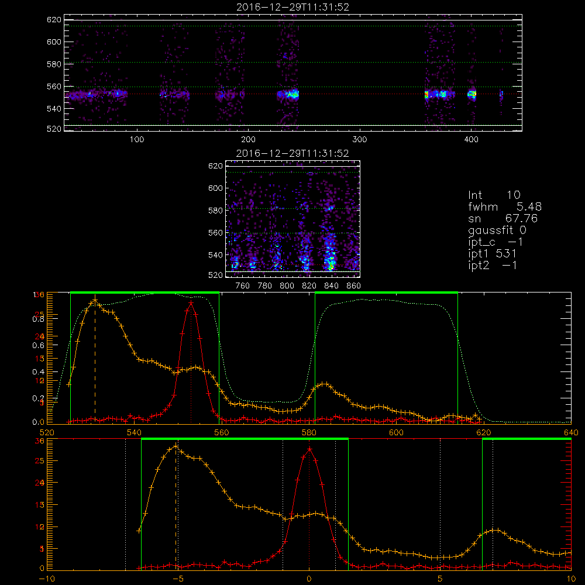Select the 'Int 10' readout
Screen dimensions: 585x585
pos(494,195)
